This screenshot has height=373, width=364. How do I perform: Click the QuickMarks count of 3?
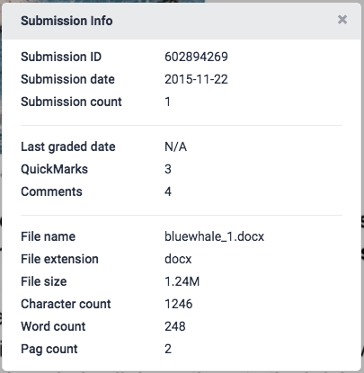pyautogui.click(x=168, y=169)
